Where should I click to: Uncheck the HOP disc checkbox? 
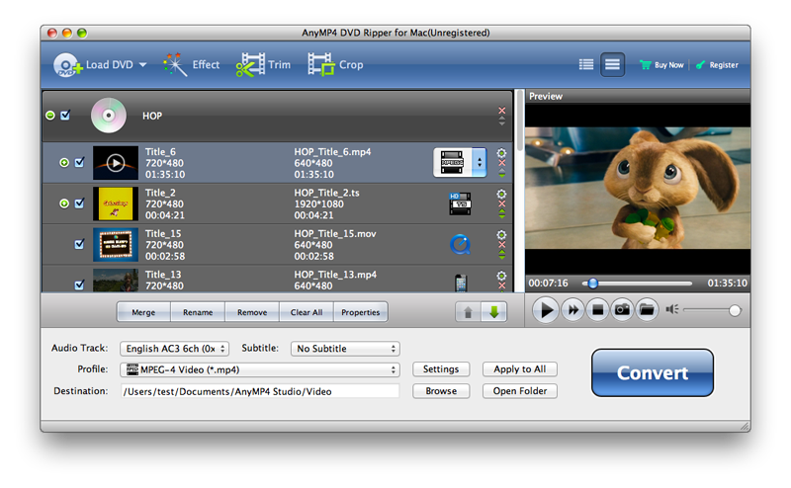pyautogui.click(x=65, y=116)
